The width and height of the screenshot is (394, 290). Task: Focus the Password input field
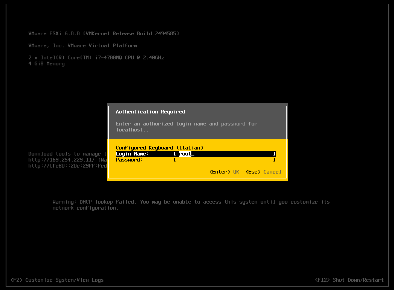pyautogui.click(x=224, y=160)
